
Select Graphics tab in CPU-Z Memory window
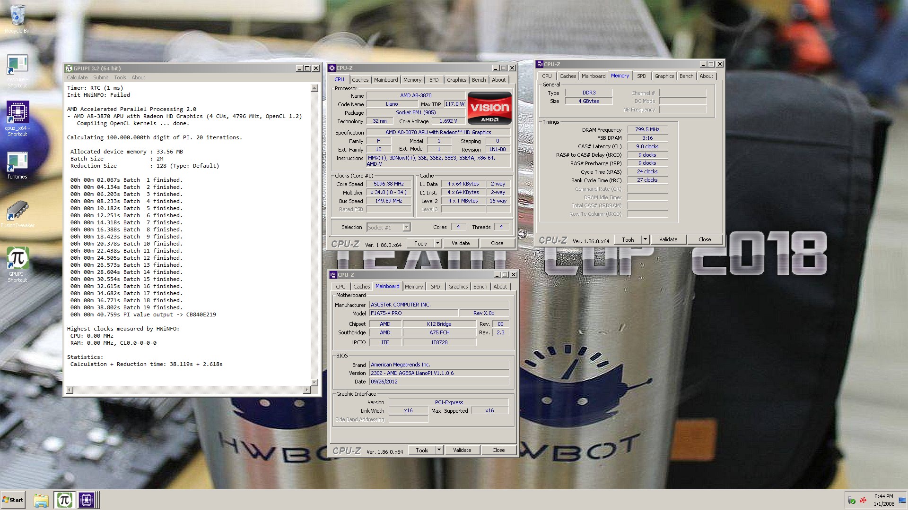pyautogui.click(x=664, y=76)
